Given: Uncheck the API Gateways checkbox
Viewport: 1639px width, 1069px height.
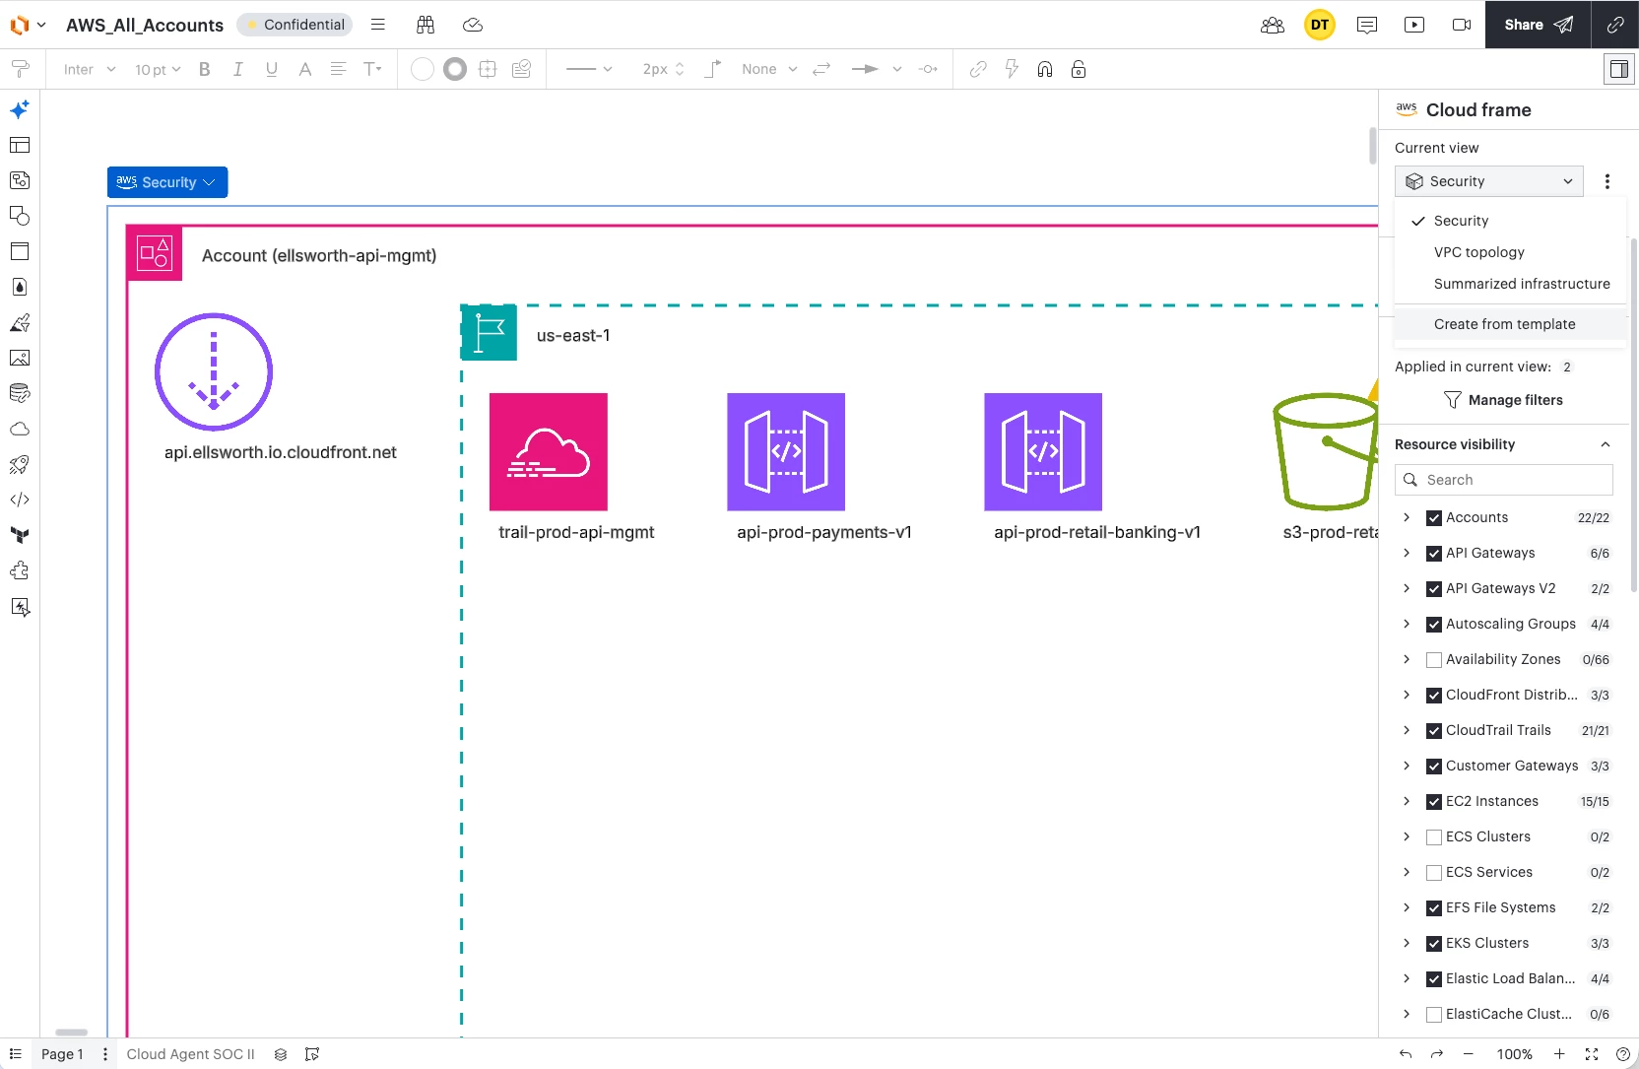Looking at the screenshot, I should (1434, 554).
